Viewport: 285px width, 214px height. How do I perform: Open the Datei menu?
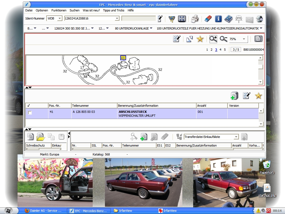[x=29, y=10]
